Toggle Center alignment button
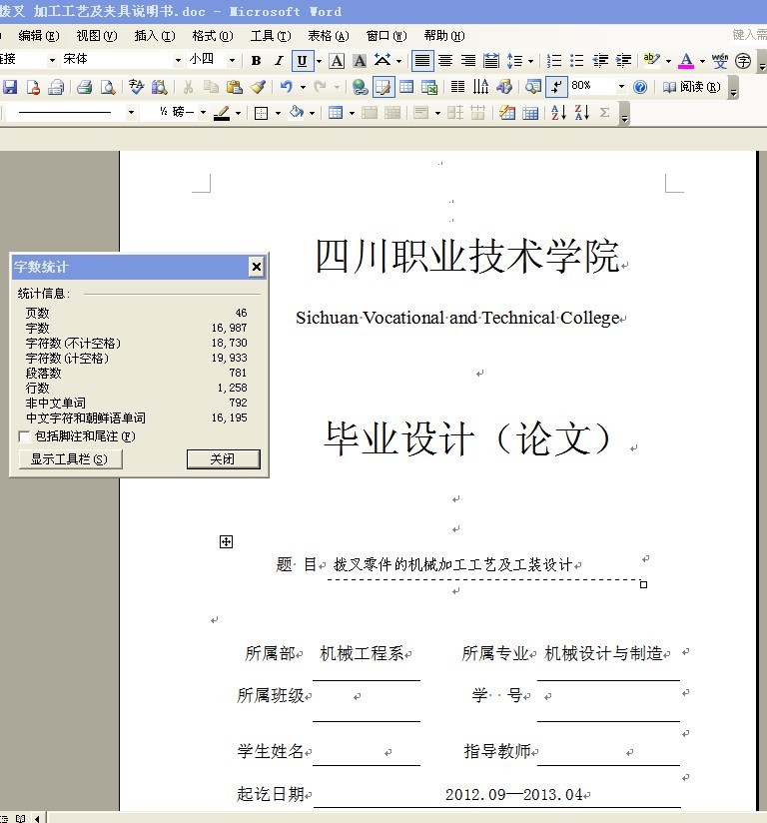This screenshot has width=767, height=823. 445,61
